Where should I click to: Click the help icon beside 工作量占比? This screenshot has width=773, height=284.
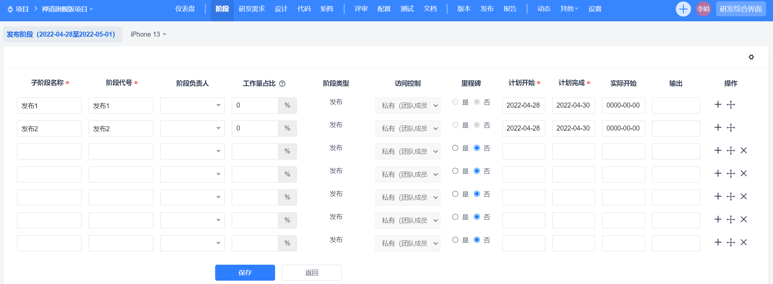pyautogui.click(x=282, y=84)
